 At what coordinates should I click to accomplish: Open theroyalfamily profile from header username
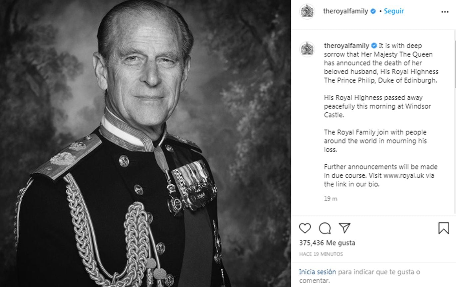coord(345,11)
